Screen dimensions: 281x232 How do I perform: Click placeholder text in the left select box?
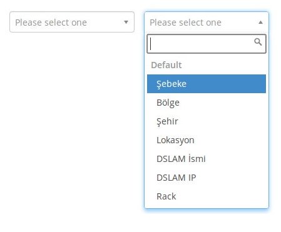pos(51,23)
